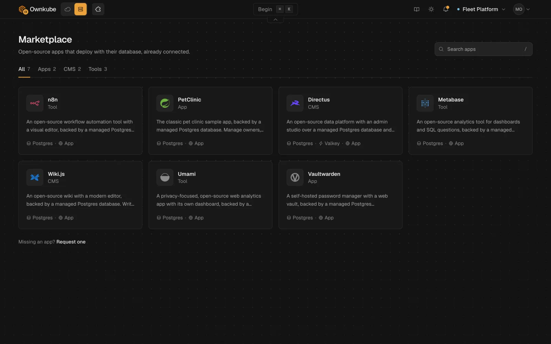Toggle the light theme sun icon
Viewport: 551px width, 344px height.
tap(431, 9)
